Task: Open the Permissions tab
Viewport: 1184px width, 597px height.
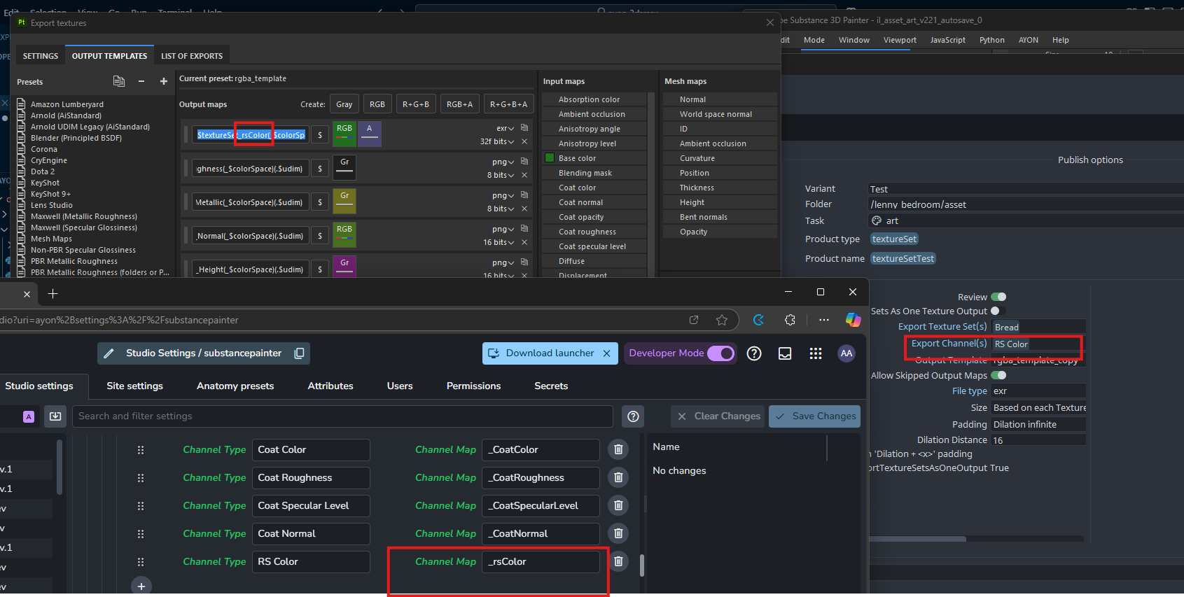Action: pyautogui.click(x=473, y=386)
